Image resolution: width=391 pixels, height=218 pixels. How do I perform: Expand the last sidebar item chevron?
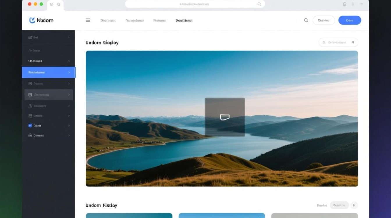point(69,135)
